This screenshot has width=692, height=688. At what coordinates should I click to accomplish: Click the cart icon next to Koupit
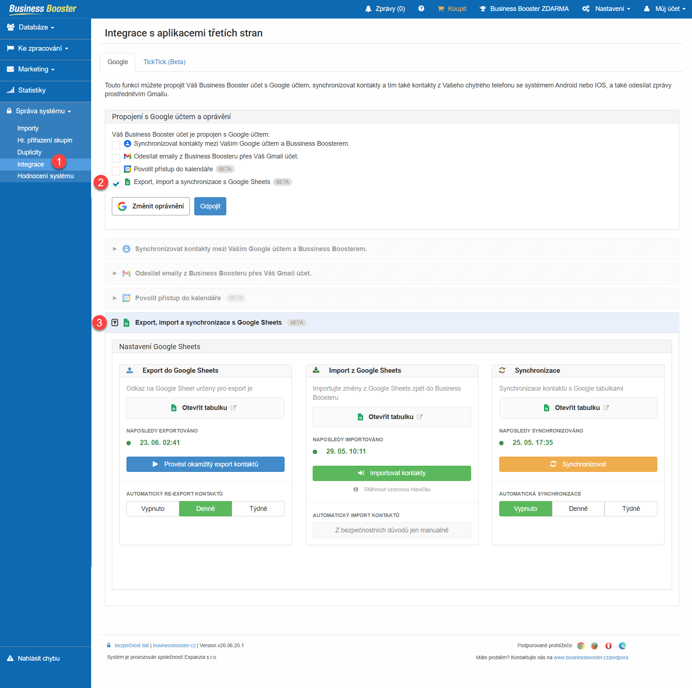point(441,9)
